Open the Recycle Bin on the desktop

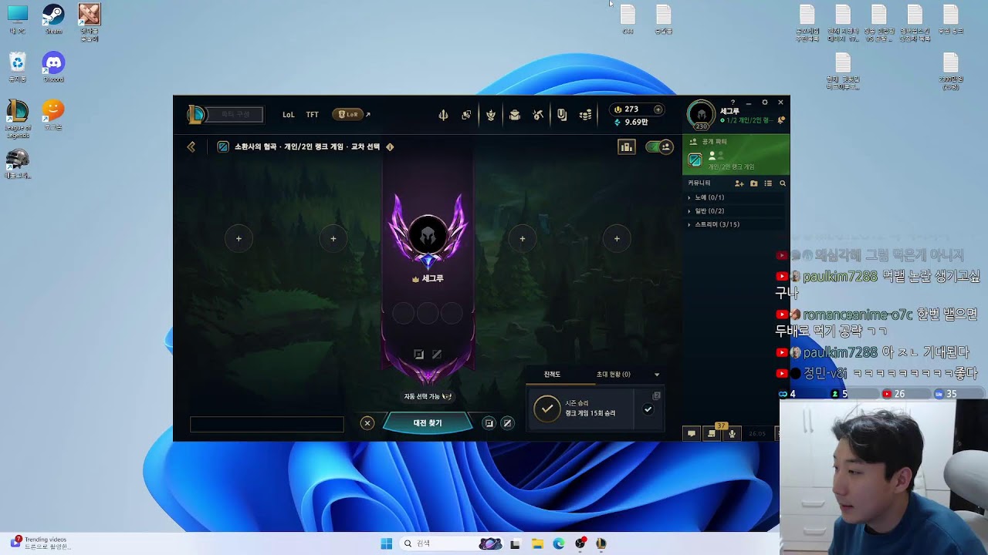point(17,67)
